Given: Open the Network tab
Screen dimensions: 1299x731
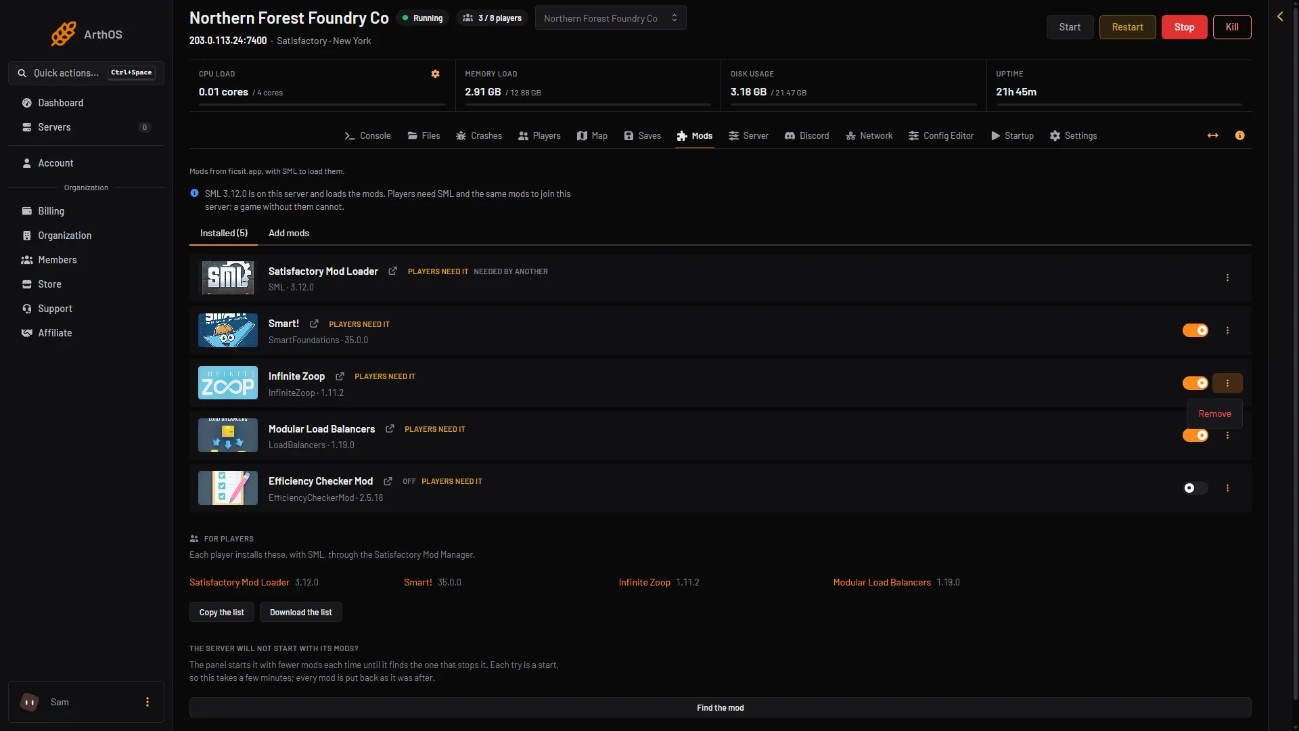Looking at the screenshot, I should coord(869,135).
